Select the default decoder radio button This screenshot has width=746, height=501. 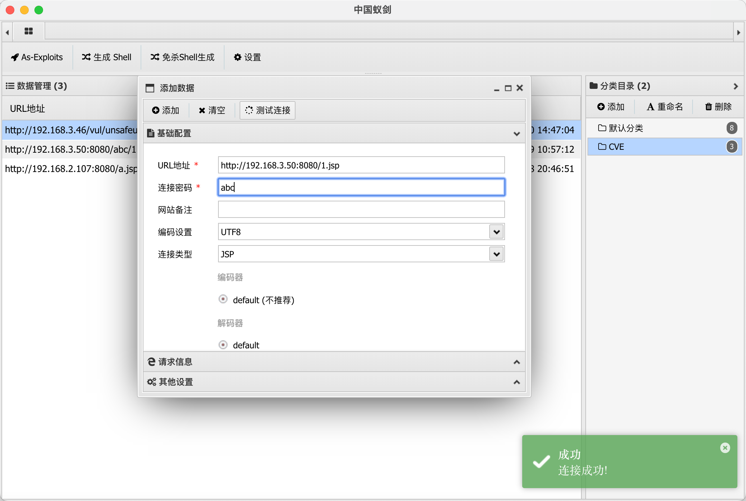223,345
